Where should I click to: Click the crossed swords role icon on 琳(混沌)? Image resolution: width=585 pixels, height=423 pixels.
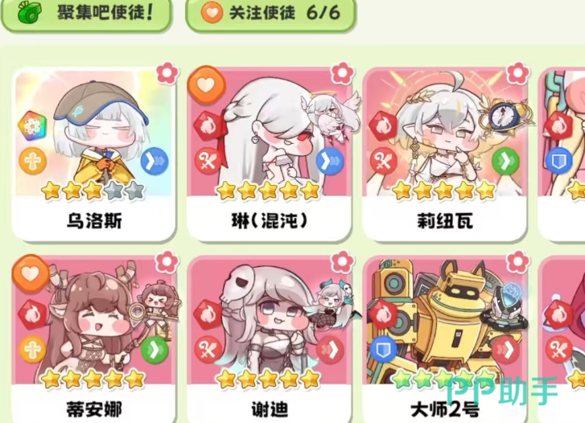pos(208,161)
